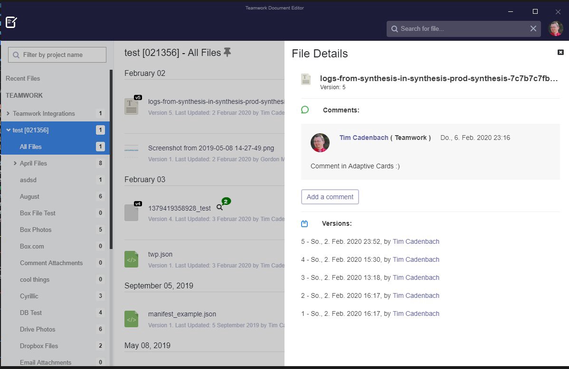Click the v4 version badge on 1379419358928_test
The height and width of the screenshot is (369, 569).
pos(138,204)
